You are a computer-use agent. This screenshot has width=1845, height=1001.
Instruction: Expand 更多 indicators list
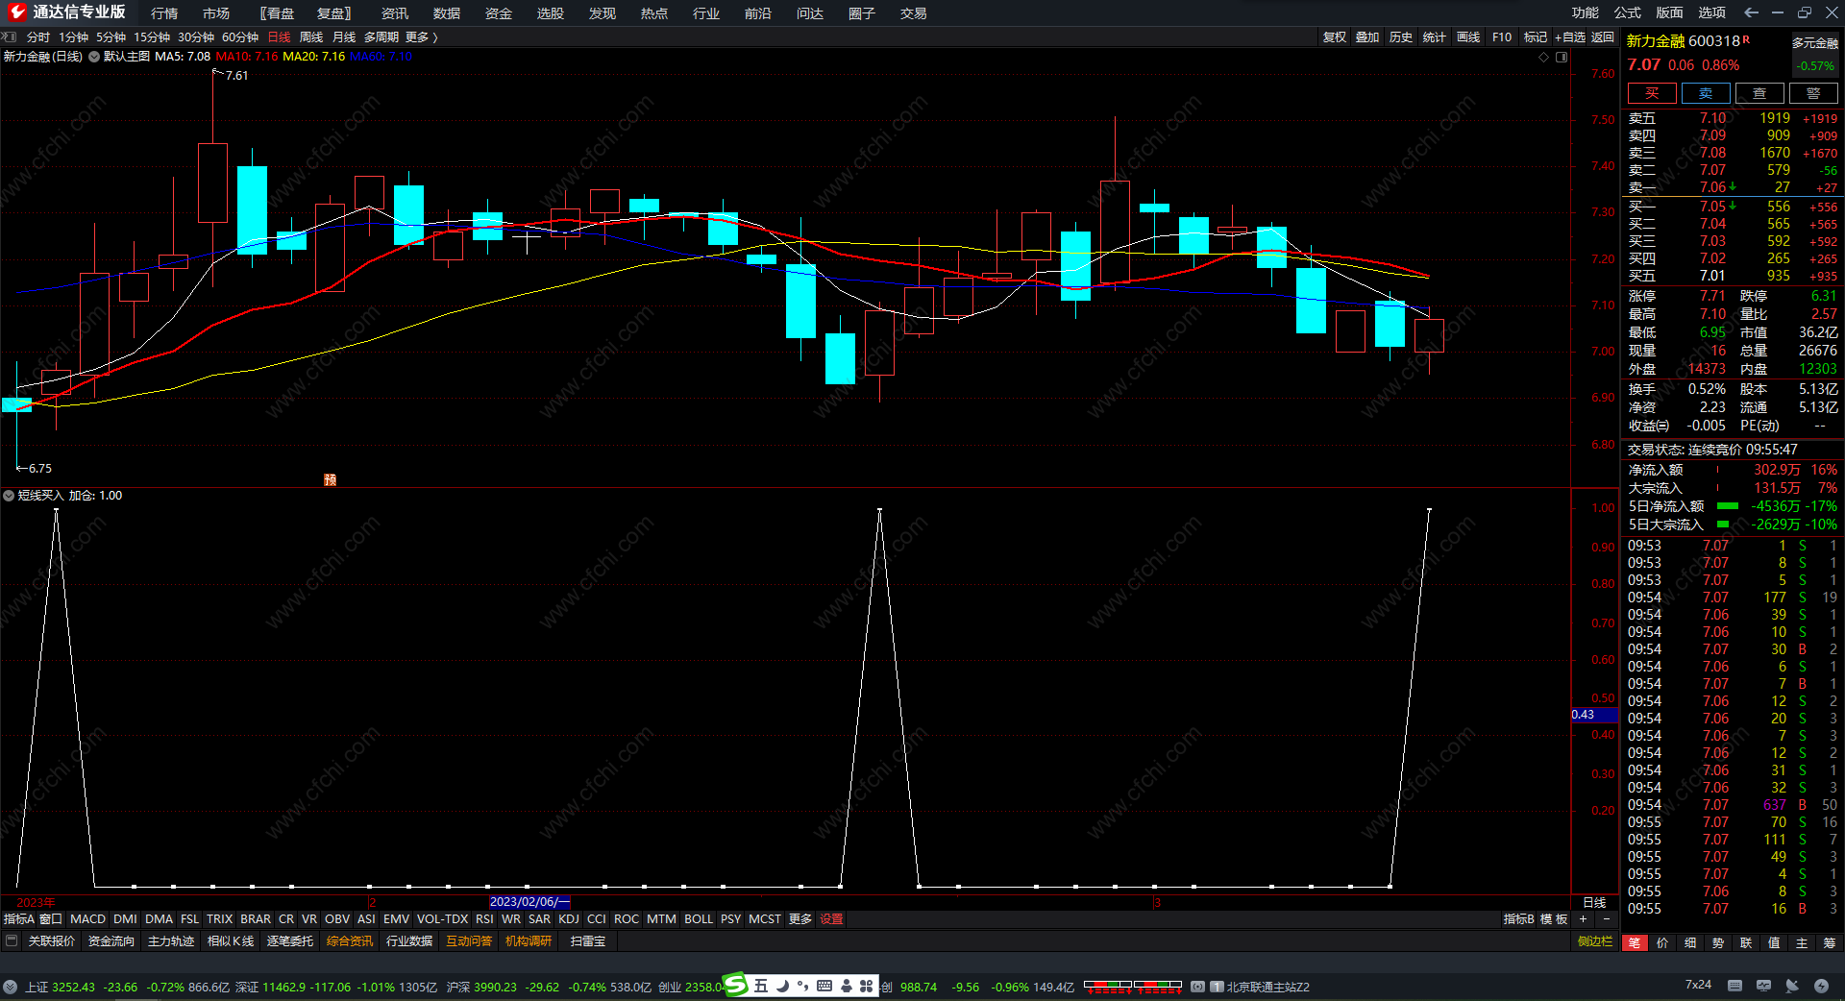pyautogui.click(x=800, y=919)
